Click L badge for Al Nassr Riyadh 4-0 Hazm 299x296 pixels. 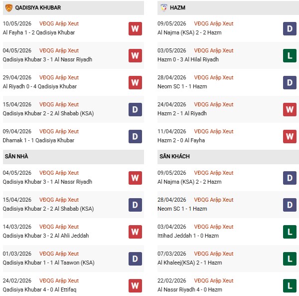(290, 286)
